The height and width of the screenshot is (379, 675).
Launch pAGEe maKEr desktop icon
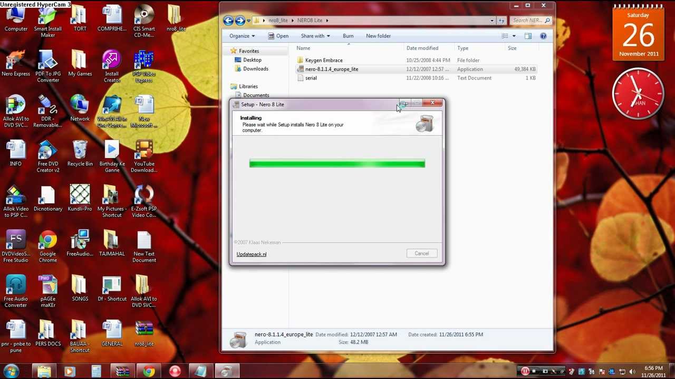48,292
